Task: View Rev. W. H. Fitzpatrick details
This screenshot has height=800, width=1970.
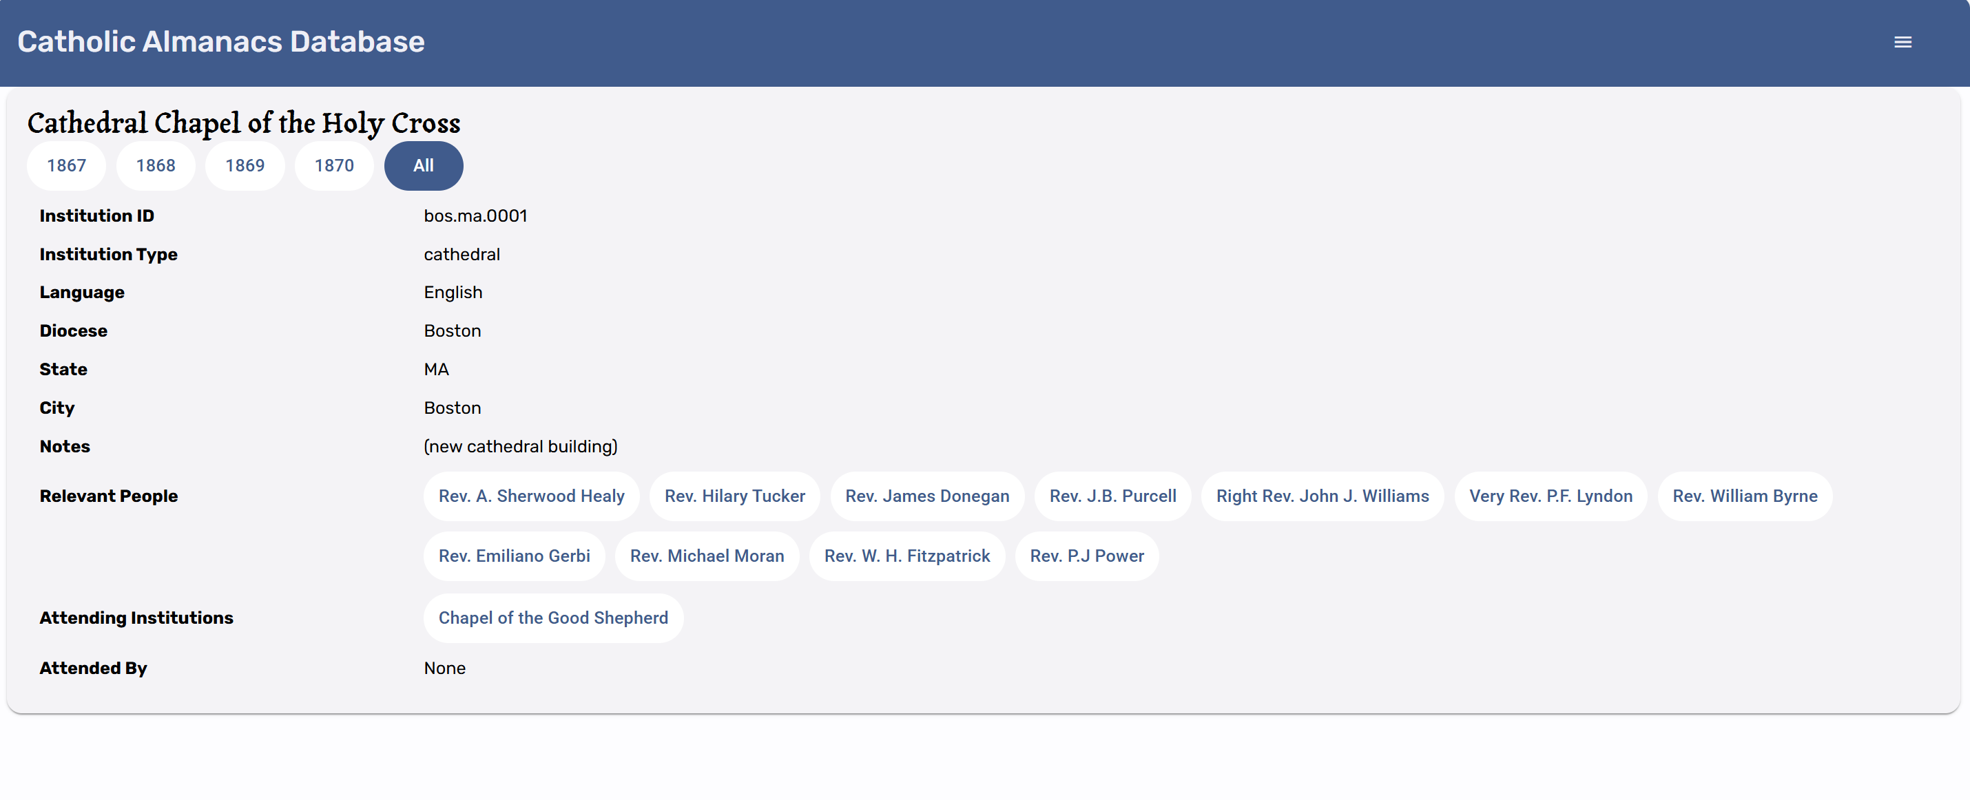Action: 907,556
